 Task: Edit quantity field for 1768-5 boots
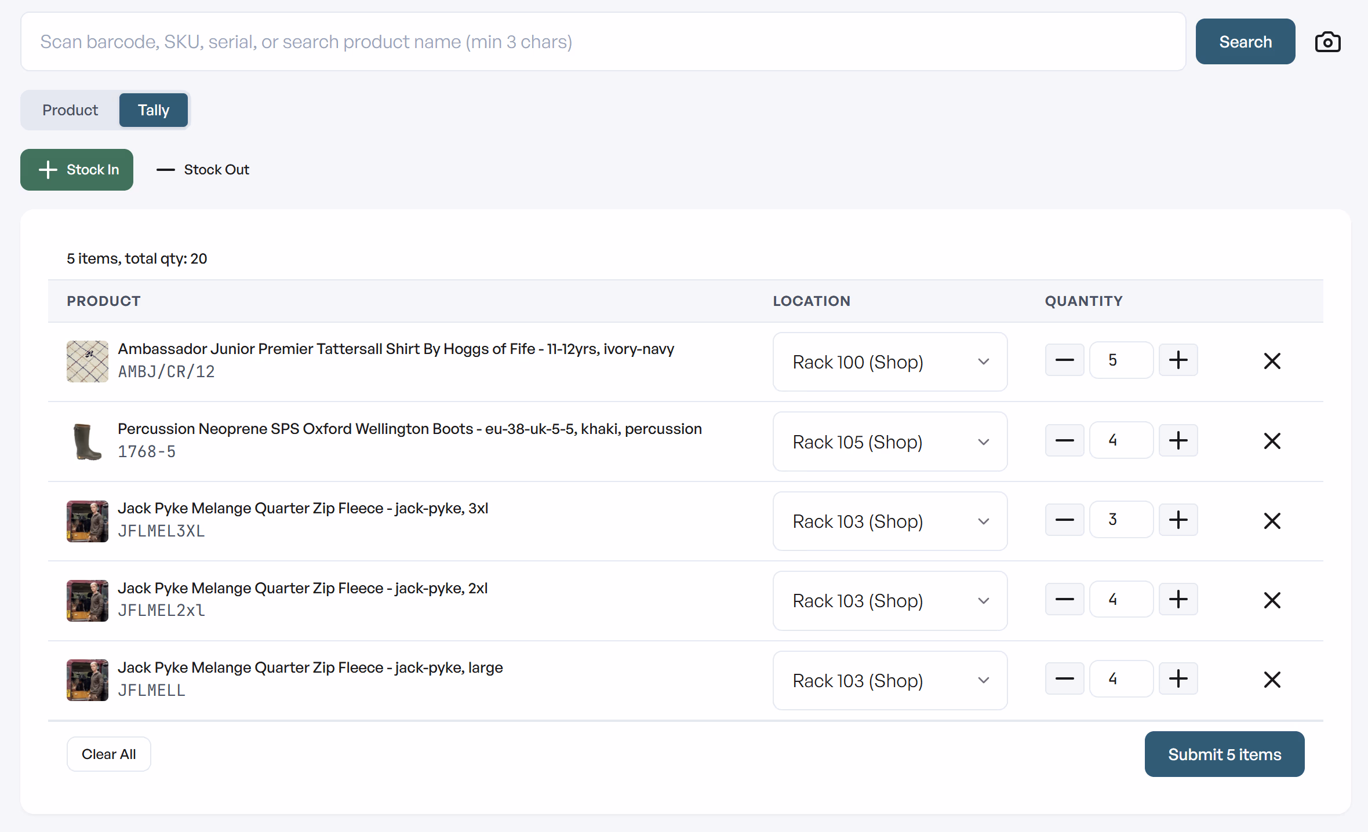click(x=1121, y=440)
